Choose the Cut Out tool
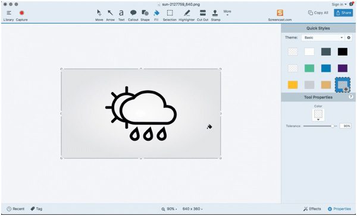This screenshot has height=216, width=357. click(x=202, y=15)
